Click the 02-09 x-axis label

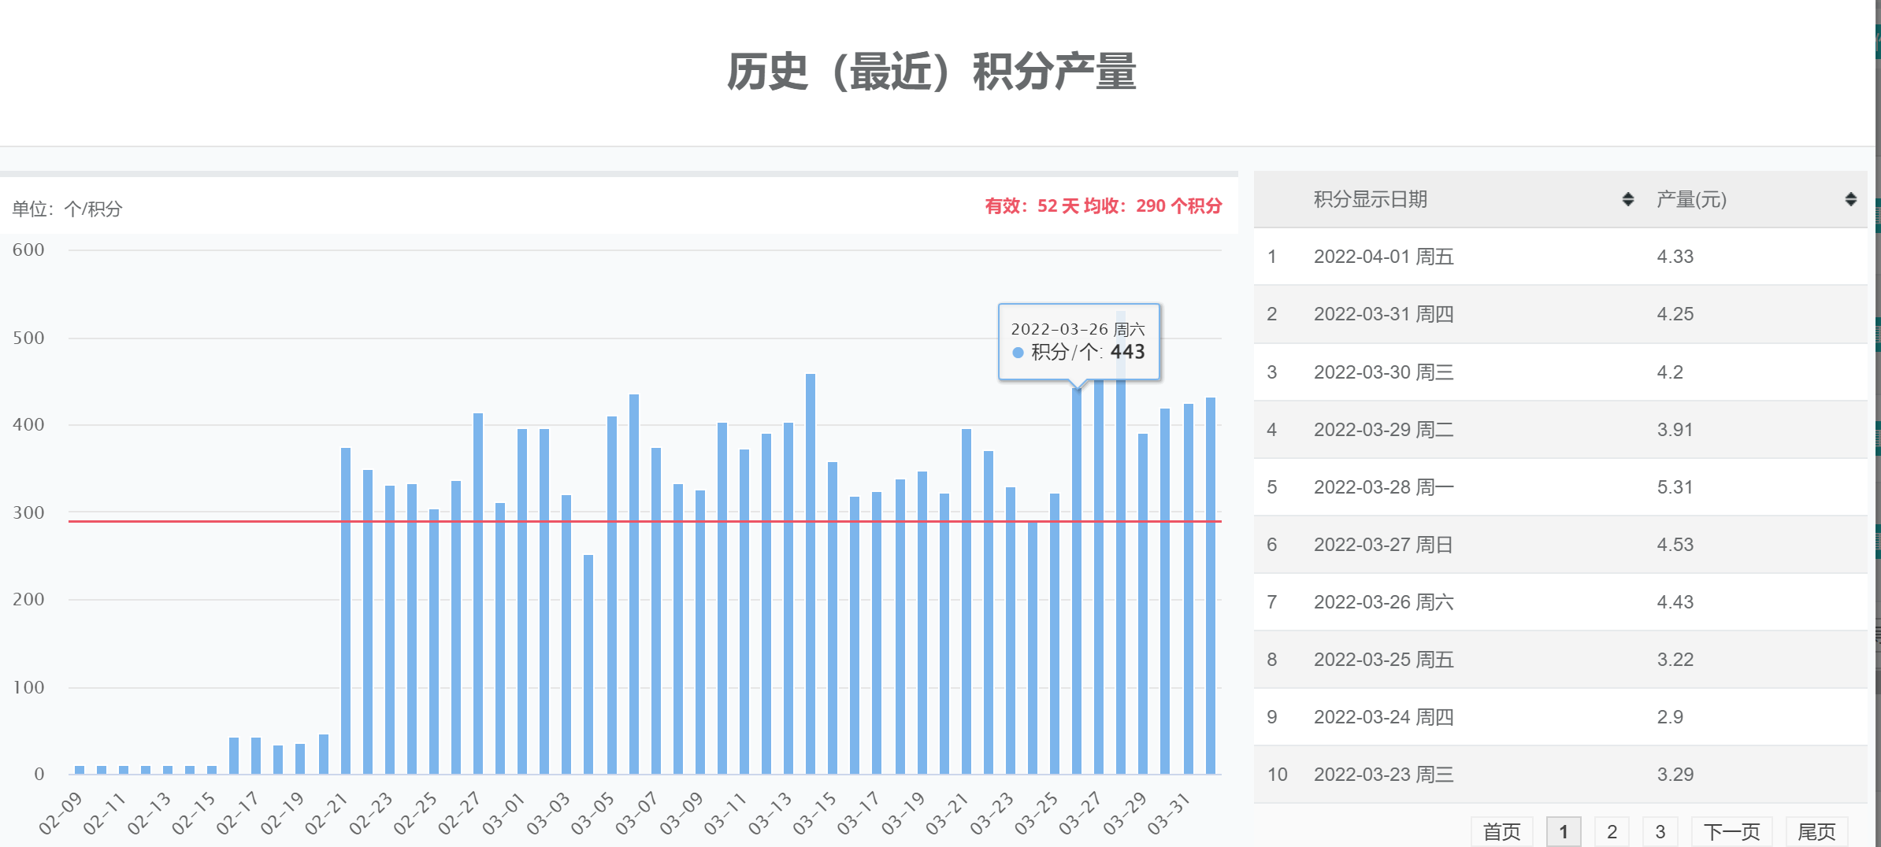[61, 813]
